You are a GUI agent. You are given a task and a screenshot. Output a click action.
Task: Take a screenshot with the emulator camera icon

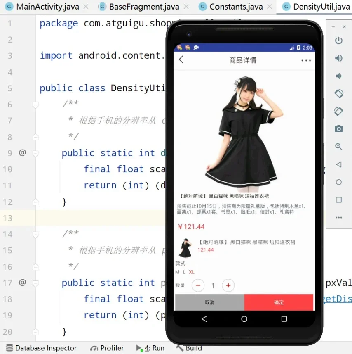coord(338,128)
